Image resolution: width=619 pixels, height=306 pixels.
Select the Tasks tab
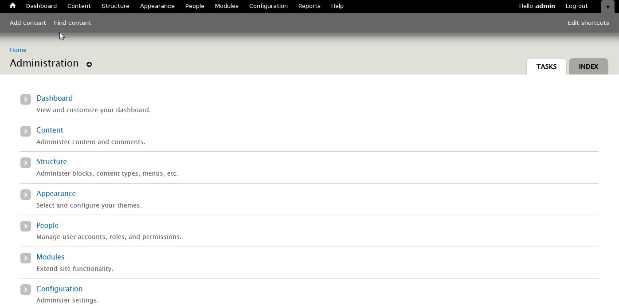point(546,67)
